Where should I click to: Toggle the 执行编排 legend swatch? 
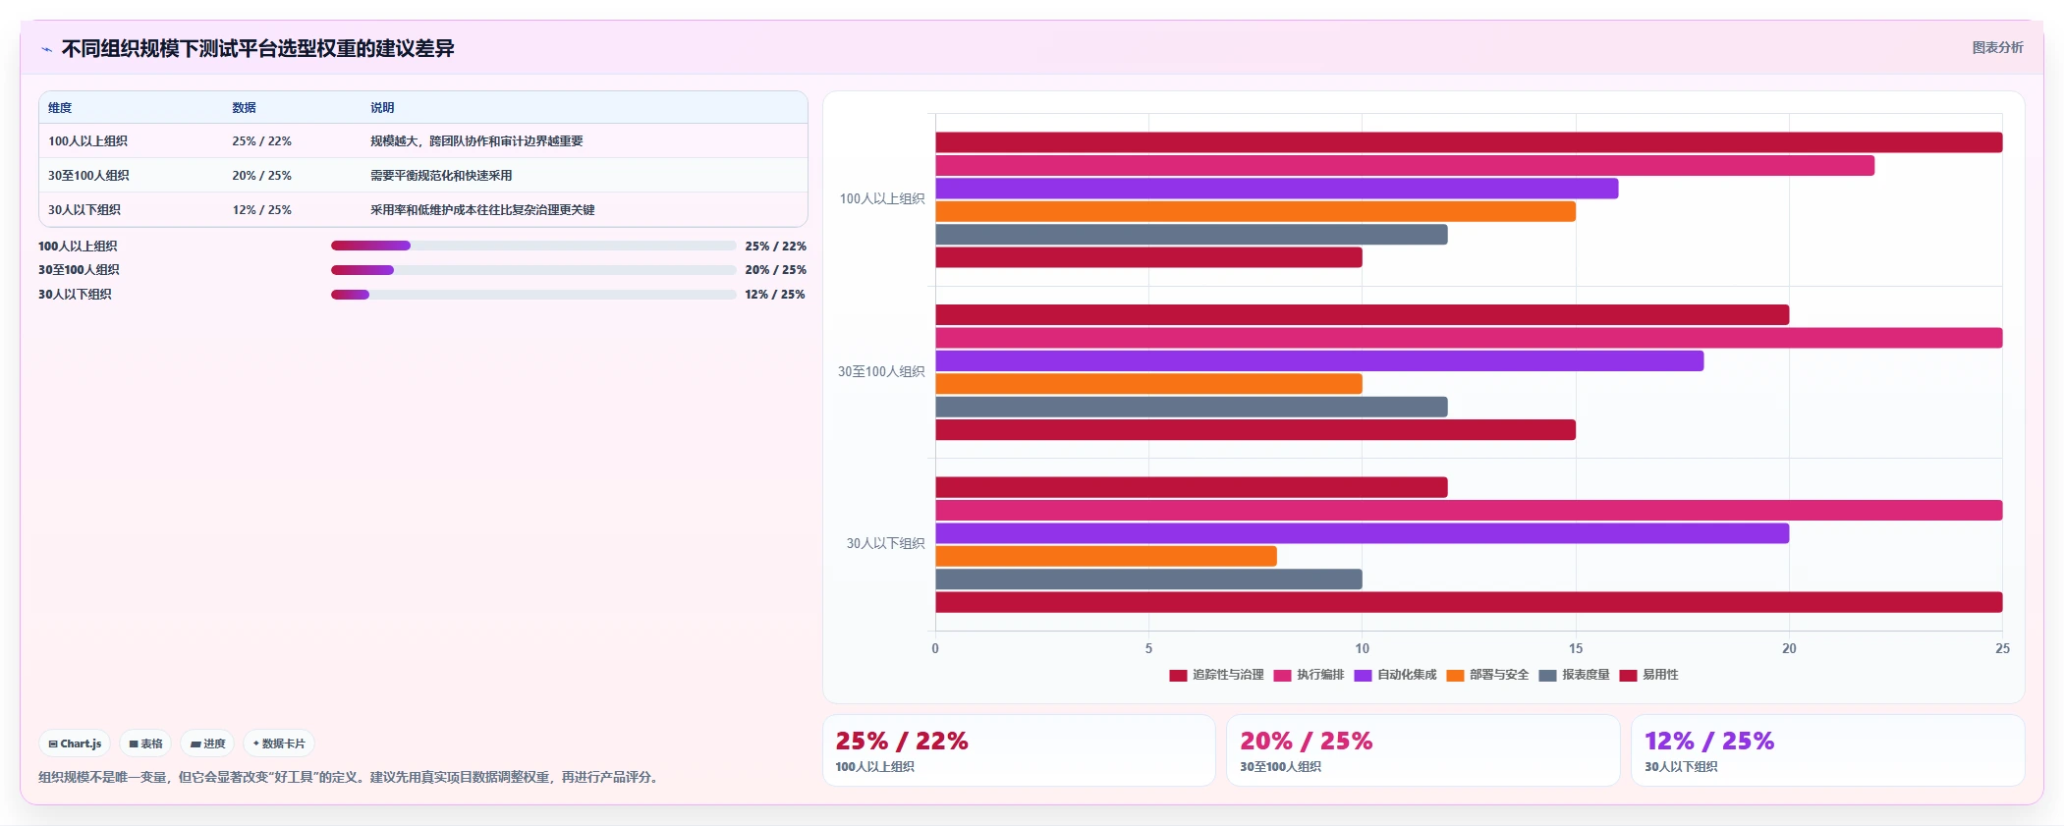click(1282, 675)
